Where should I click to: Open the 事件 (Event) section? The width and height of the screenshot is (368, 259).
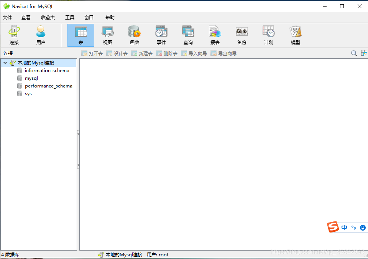(161, 35)
